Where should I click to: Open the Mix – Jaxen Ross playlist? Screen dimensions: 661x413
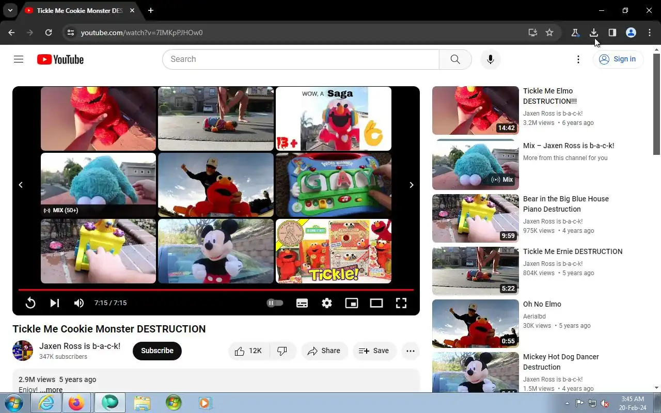[x=569, y=146]
